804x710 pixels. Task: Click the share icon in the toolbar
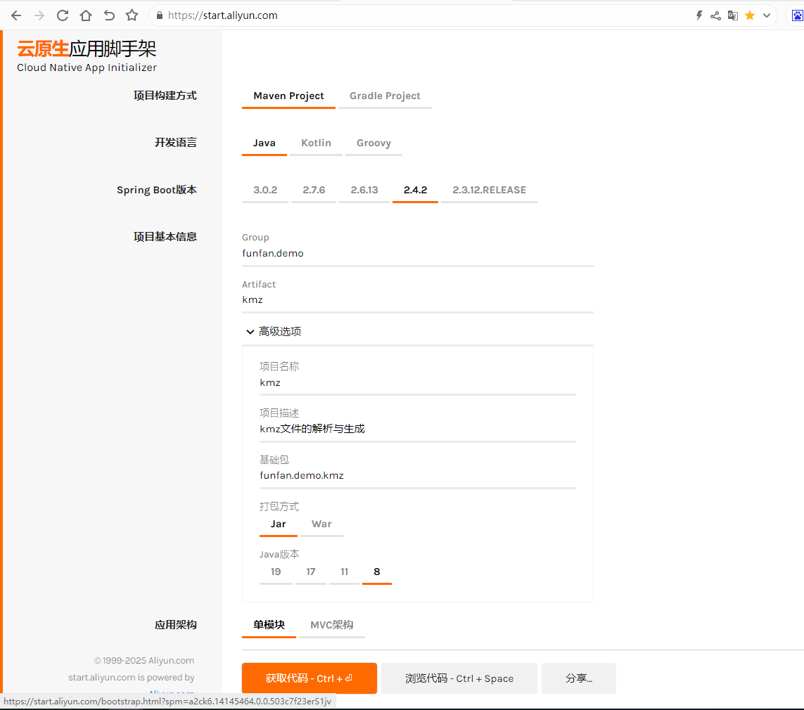[715, 15]
